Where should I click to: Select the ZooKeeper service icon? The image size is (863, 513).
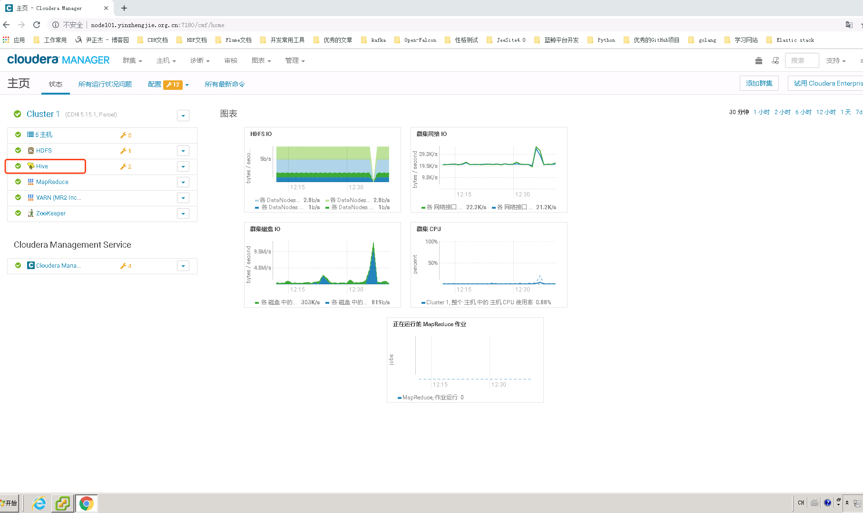30,213
